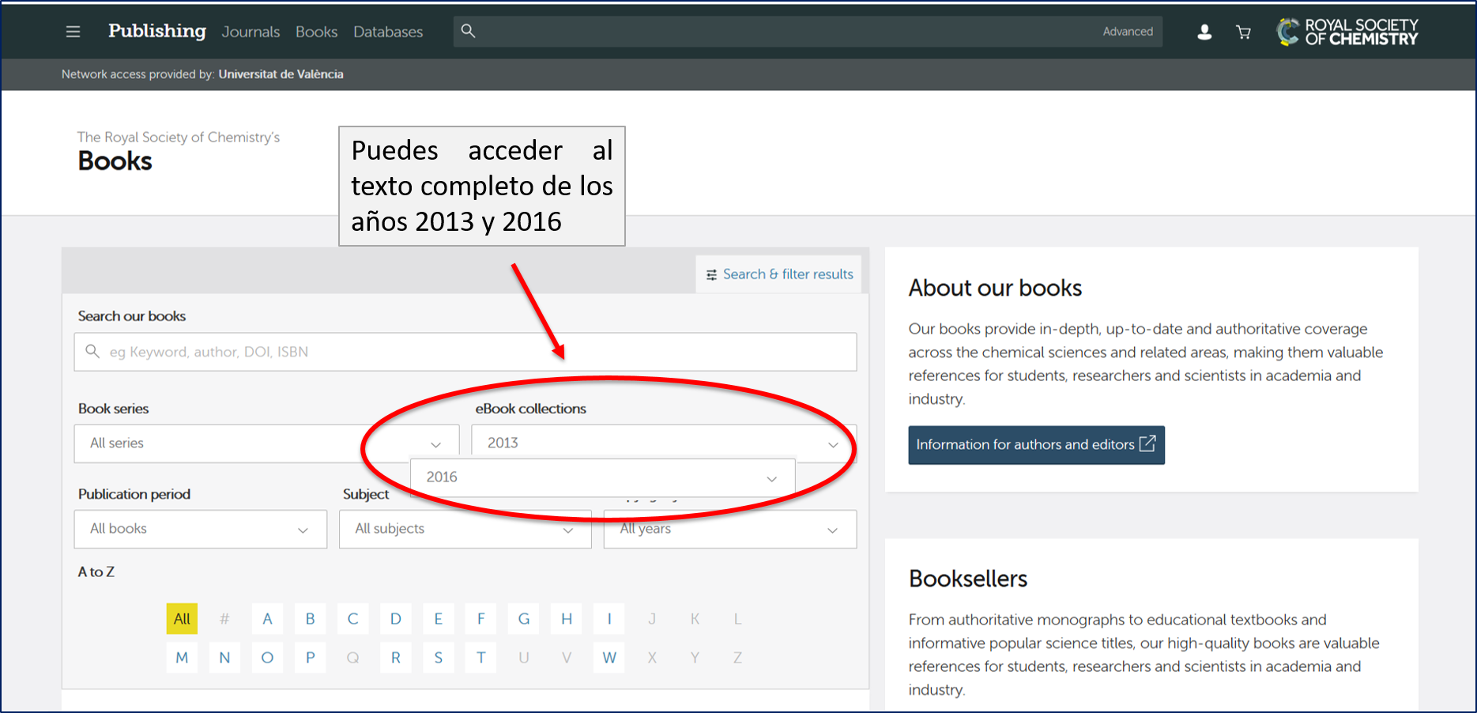The image size is (1477, 713).
Task: Click the magnifier icon in Search our books
Action: [x=92, y=351]
